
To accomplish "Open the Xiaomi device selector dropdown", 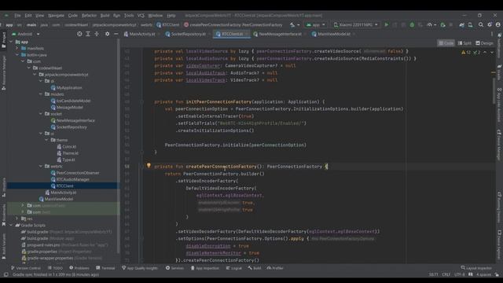I will coord(355,24).
